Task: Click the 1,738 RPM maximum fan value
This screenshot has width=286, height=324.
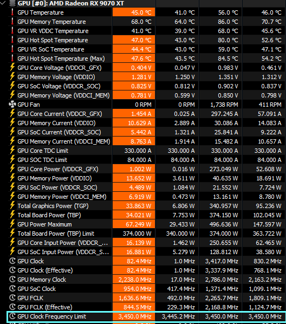Action: click(224, 105)
